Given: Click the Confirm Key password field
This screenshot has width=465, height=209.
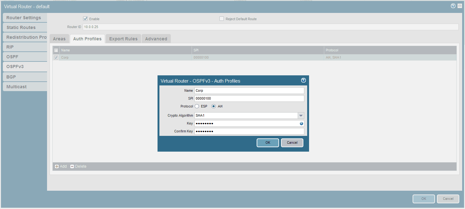Looking at the screenshot, I should tap(249, 131).
